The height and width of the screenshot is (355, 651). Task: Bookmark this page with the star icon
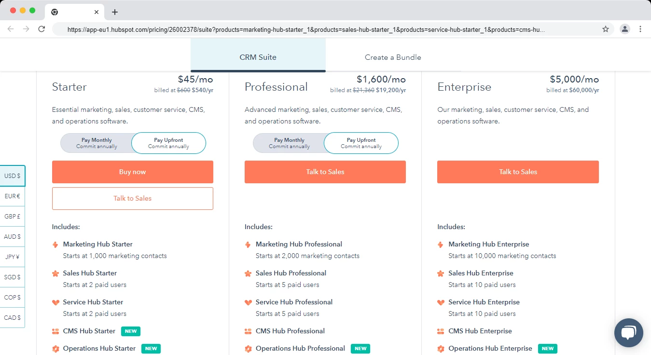click(x=606, y=29)
